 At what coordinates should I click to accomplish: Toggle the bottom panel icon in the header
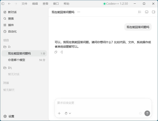[147, 12]
